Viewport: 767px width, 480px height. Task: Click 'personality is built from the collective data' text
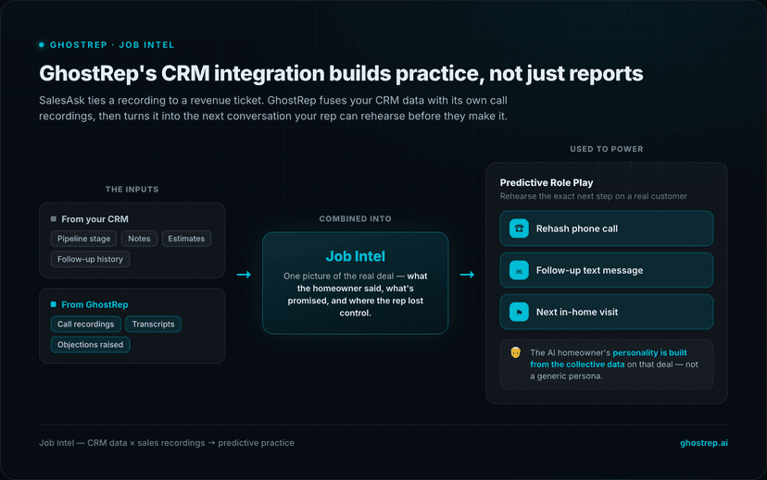(x=609, y=359)
